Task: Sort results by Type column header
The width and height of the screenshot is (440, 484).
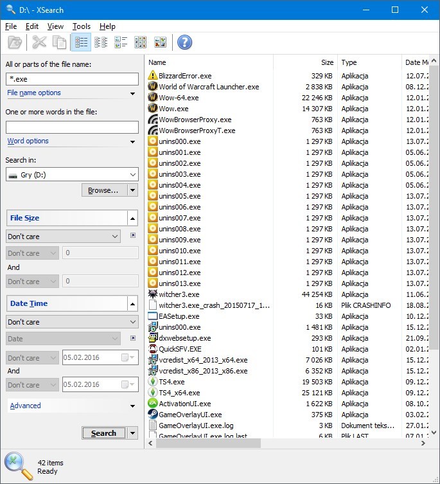Action: point(369,62)
